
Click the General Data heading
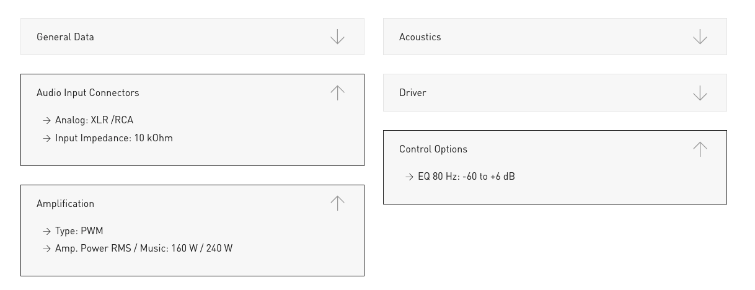(65, 37)
